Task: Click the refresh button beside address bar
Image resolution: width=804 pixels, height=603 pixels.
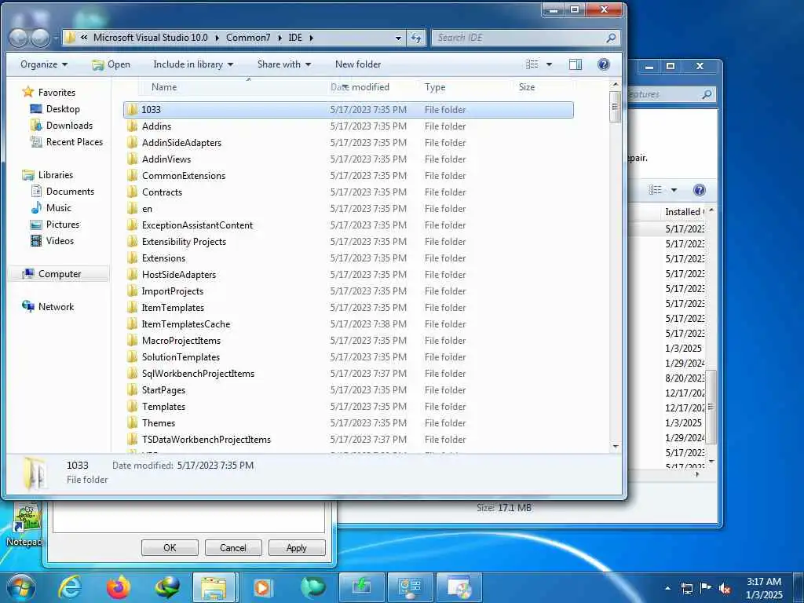Action: coord(416,38)
